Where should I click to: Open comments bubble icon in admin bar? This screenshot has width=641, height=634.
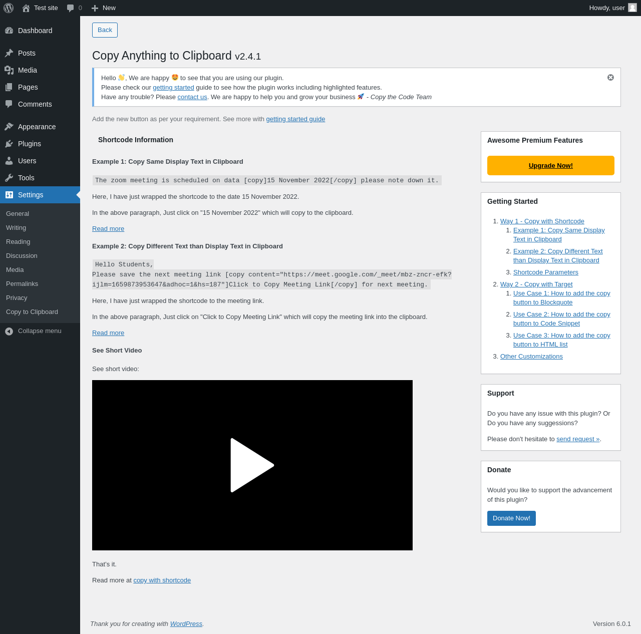click(71, 8)
